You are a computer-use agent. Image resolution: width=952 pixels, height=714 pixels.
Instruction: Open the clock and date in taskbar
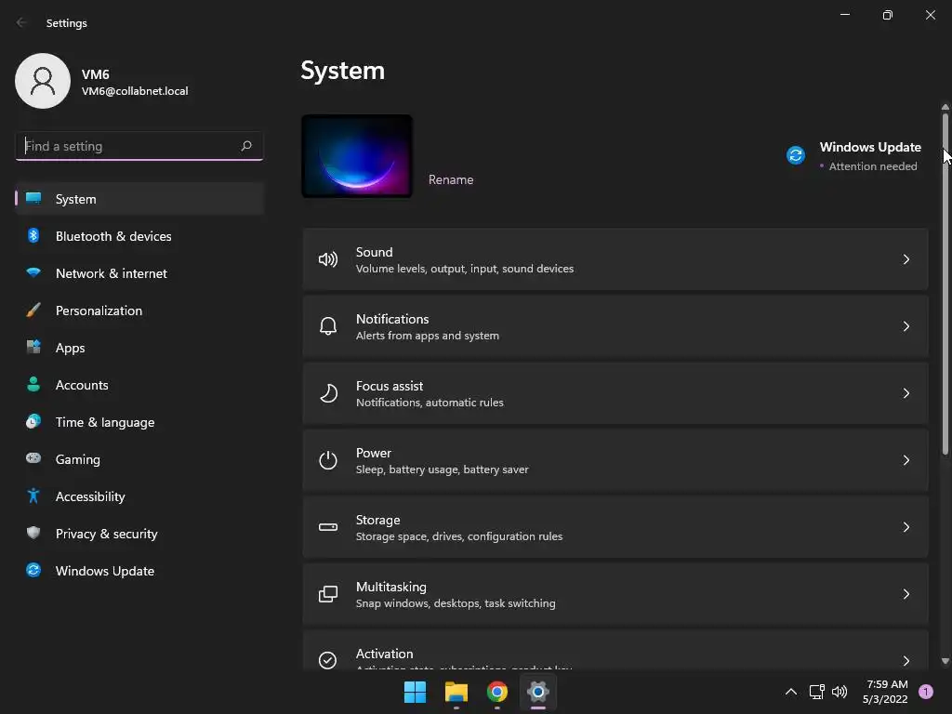(x=885, y=692)
